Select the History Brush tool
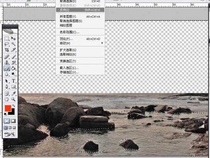 [x=13, y=63]
